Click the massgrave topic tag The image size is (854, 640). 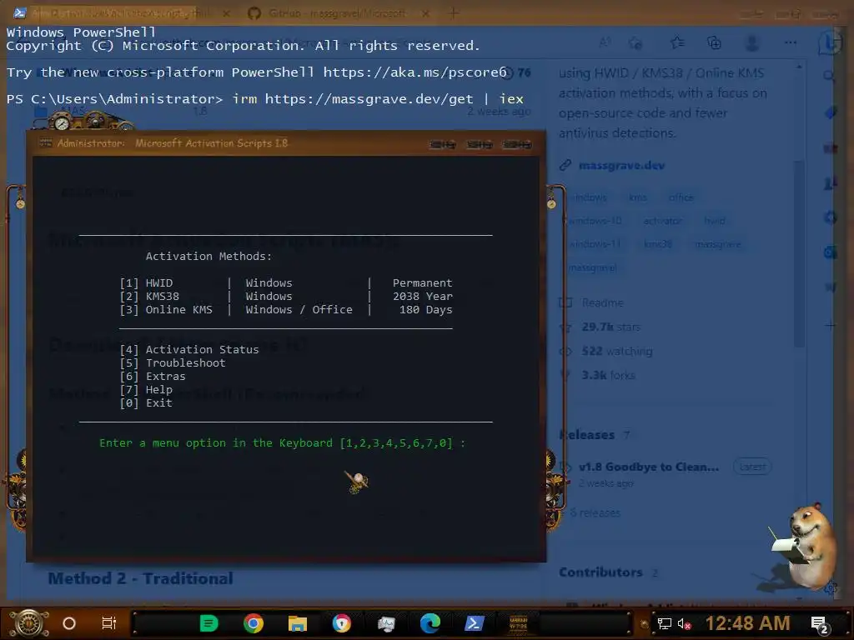click(x=718, y=244)
